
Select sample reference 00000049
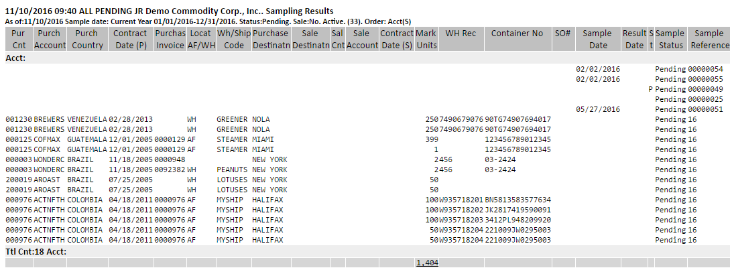coord(705,89)
